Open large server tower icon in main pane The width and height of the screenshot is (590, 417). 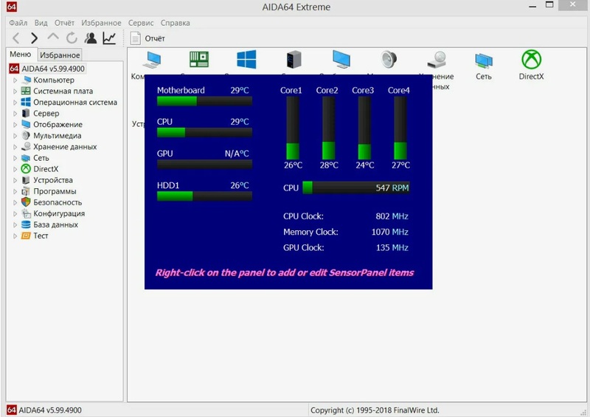coord(294,60)
